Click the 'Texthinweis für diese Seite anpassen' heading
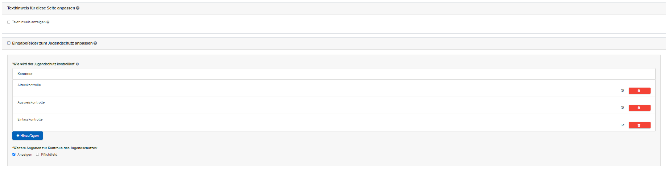 point(41,8)
